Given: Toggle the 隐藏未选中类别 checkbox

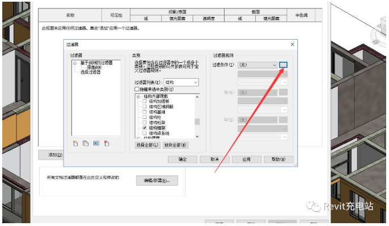Looking at the screenshot, I should (x=137, y=89).
